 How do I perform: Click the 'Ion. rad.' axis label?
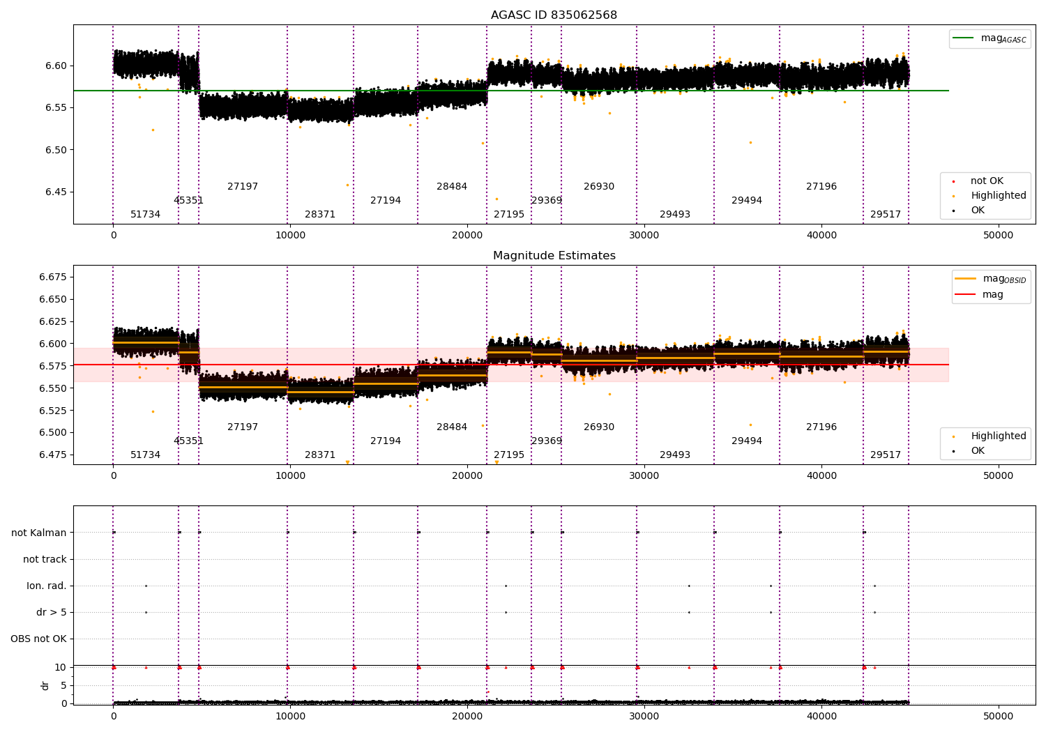pyautogui.click(x=47, y=586)
